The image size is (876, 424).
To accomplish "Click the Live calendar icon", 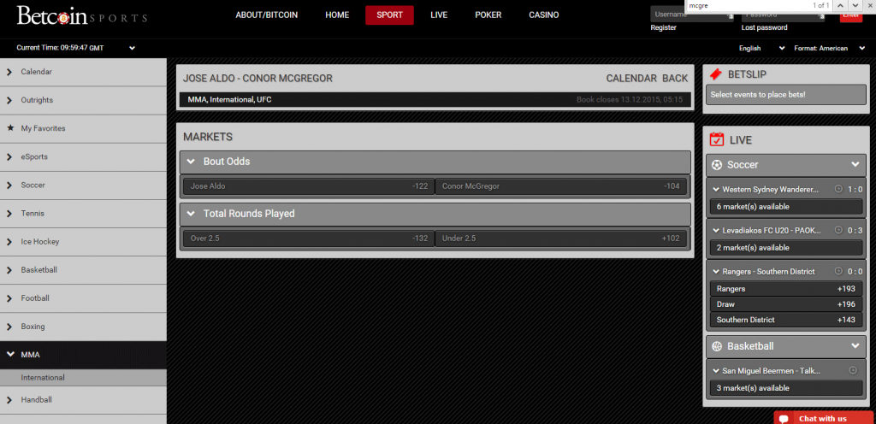I will pos(716,139).
